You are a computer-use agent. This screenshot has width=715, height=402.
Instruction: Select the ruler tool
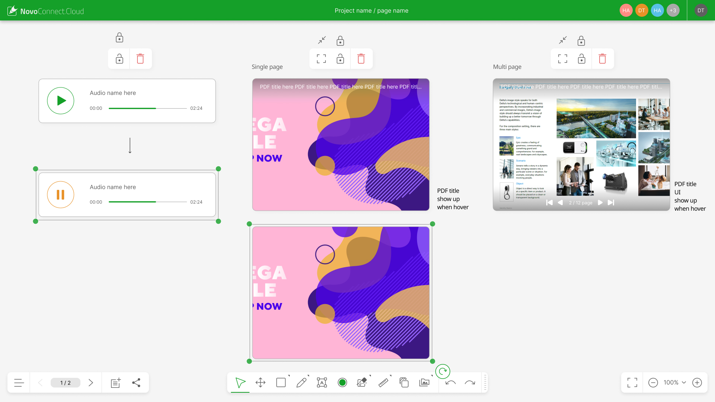[383, 382]
